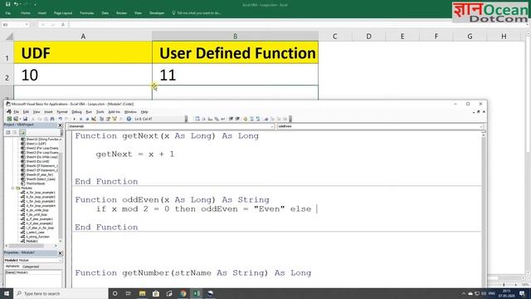The height and width of the screenshot is (299, 531).
Task: Toggle Design Mode icon in VBA toolbar
Action: pos(94,119)
